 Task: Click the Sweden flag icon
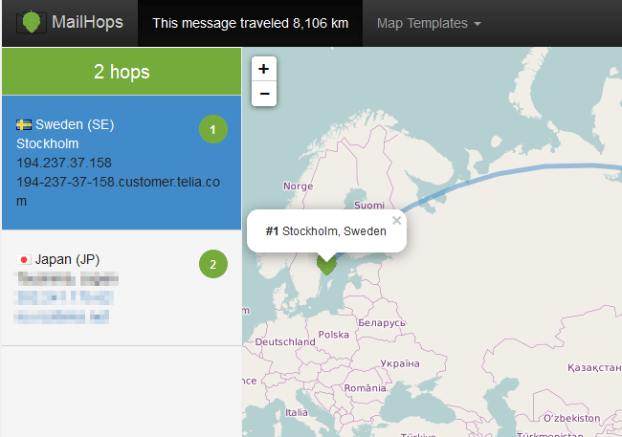tap(24, 124)
